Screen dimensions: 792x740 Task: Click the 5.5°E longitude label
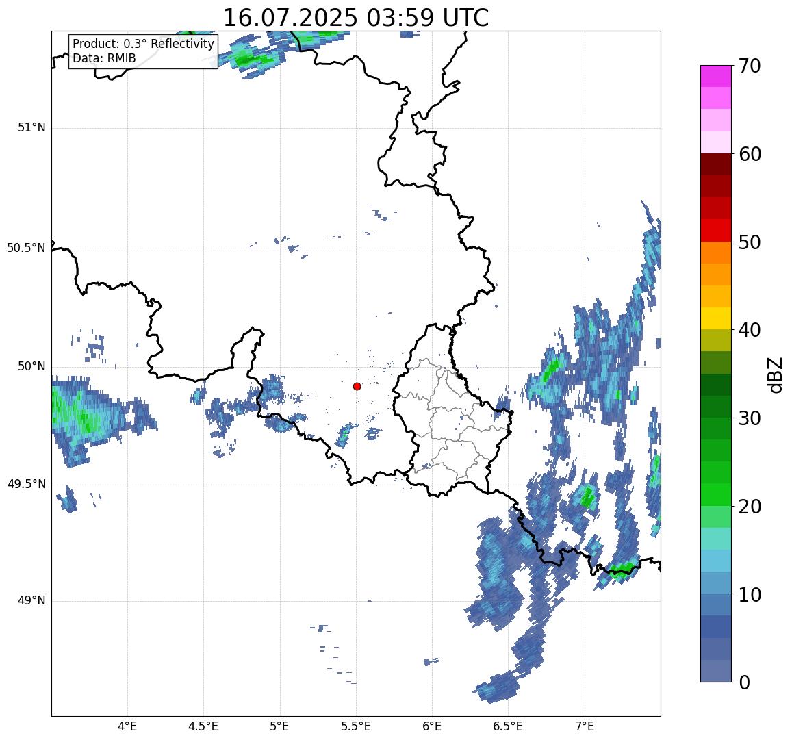pyautogui.click(x=356, y=726)
